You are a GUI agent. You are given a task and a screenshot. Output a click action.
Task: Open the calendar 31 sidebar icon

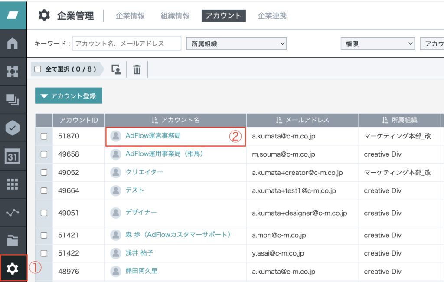13,156
